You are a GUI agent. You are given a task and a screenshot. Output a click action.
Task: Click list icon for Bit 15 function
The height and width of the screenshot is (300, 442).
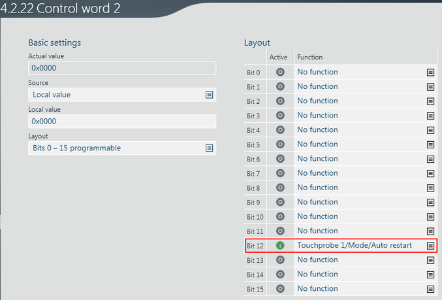coord(430,289)
